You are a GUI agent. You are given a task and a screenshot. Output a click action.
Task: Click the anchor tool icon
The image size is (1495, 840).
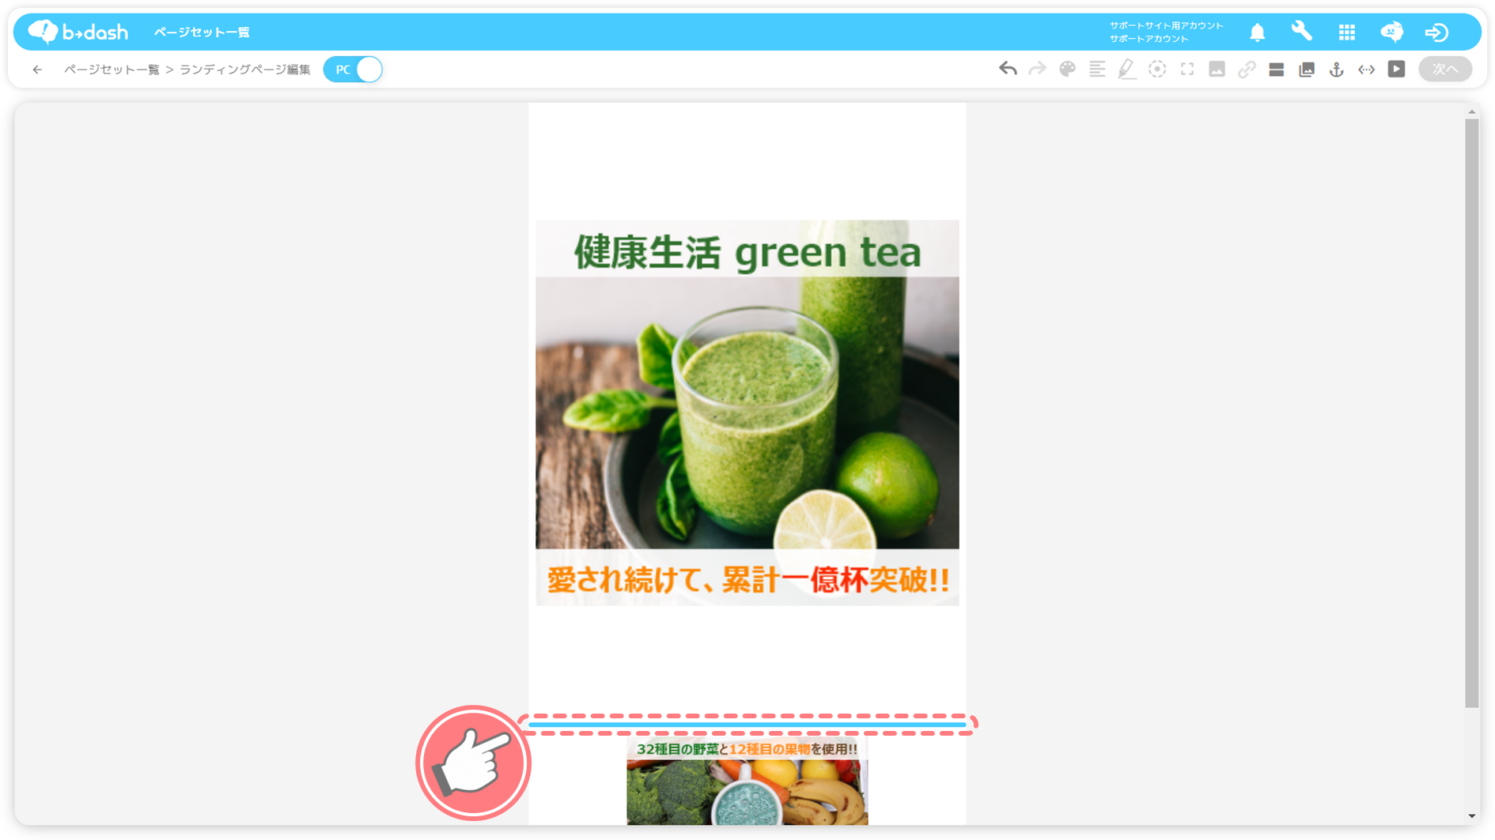[x=1337, y=69]
